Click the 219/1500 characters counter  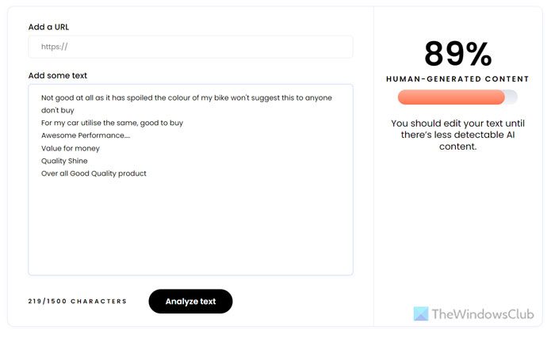pyautogui.click(x=78, y=302)
